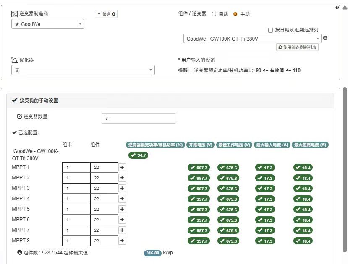Select the 手动 radio option
348x264 pixels.
pos(235,14)
